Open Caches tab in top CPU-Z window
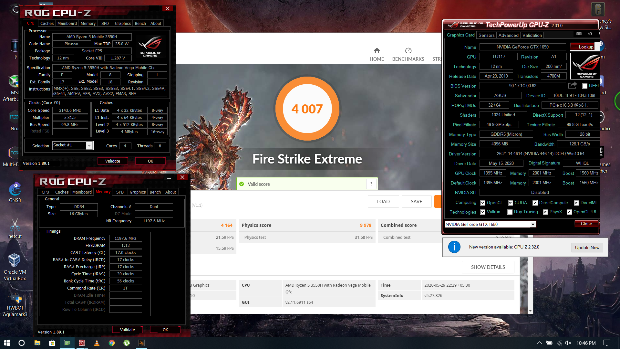Screen dimensions: 620x349 [47, 23]
